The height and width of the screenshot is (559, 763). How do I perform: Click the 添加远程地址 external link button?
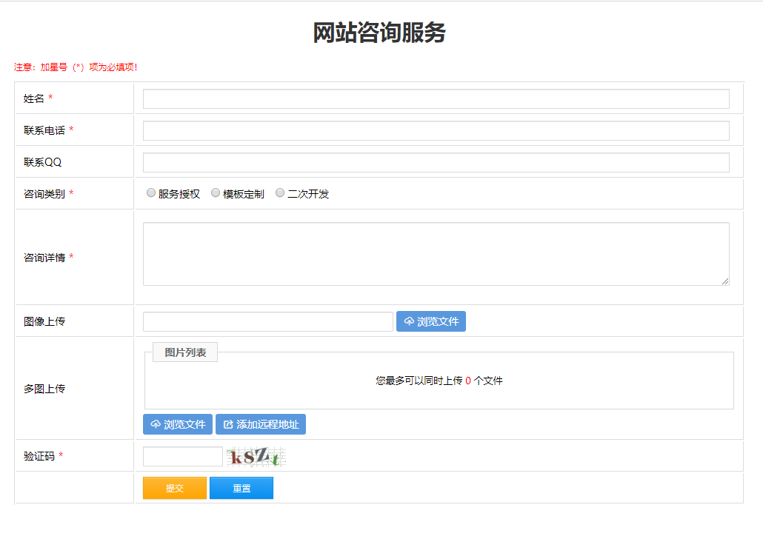(261, 424)
